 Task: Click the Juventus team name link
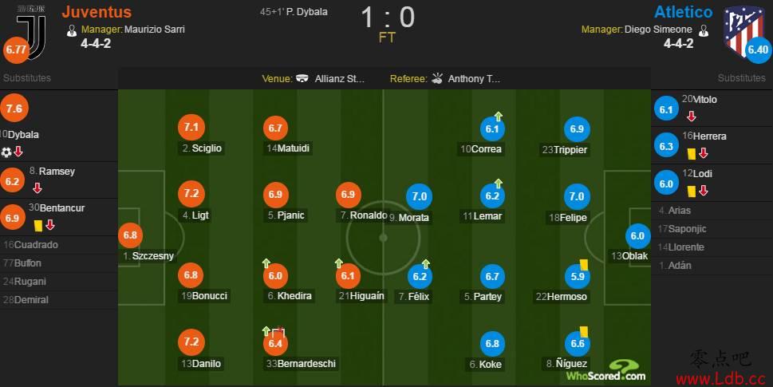[97, 12]
